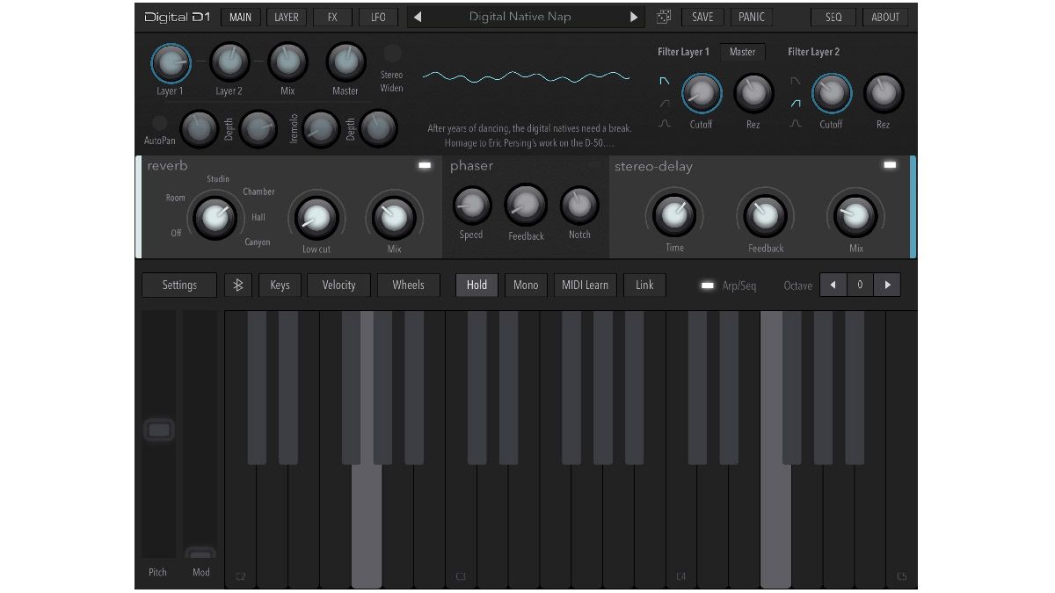1055x593 pixels.
Task: Click the PANIC button
Action: coord(752,17)
